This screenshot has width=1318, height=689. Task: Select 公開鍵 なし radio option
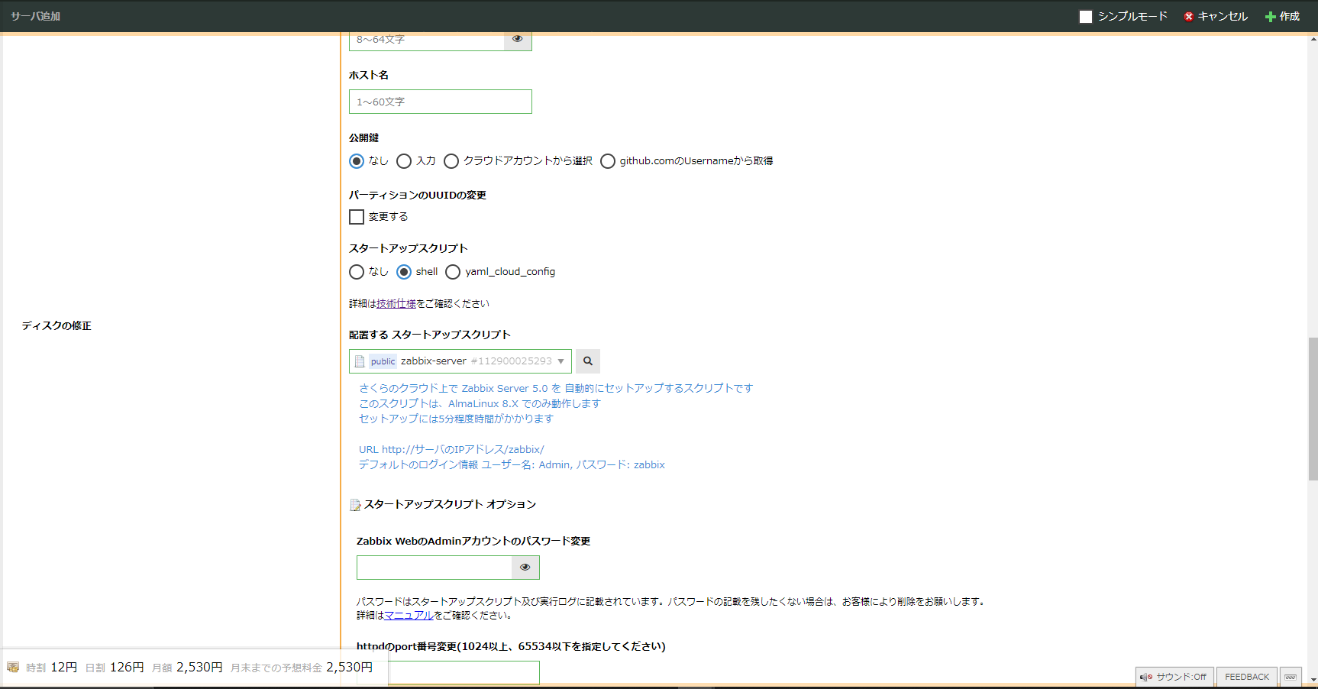(x=357, y=161)
